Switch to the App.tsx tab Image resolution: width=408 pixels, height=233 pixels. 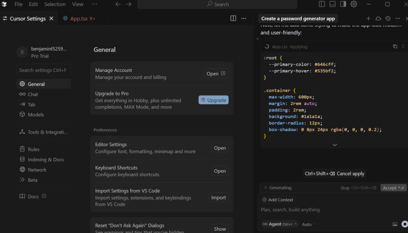78,18
